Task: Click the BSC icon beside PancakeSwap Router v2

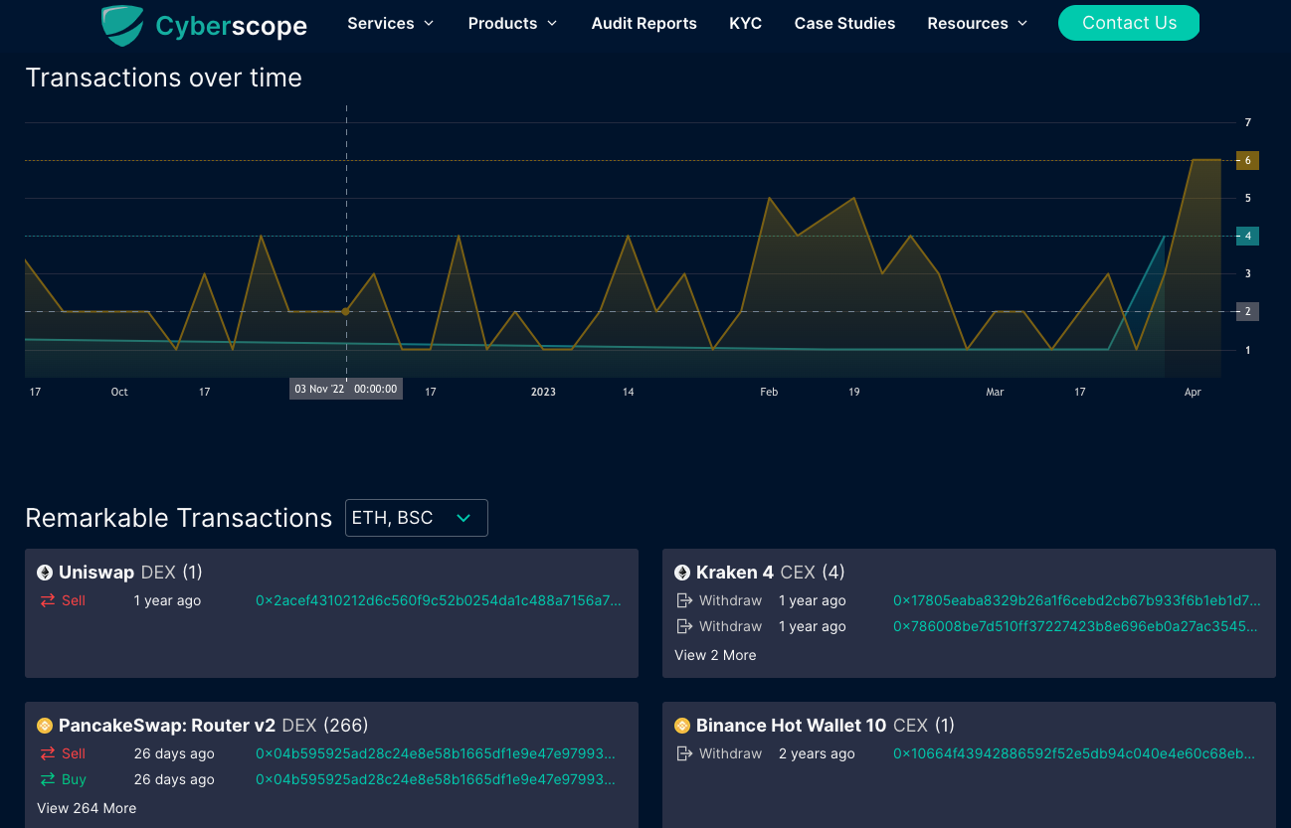Action: point(45,726)
